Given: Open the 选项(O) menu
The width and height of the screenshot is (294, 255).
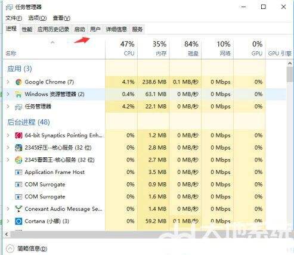Looking at the screenshot, I should coord(38,18).
